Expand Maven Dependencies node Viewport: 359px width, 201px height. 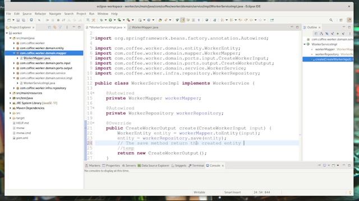tap(10, 108)
